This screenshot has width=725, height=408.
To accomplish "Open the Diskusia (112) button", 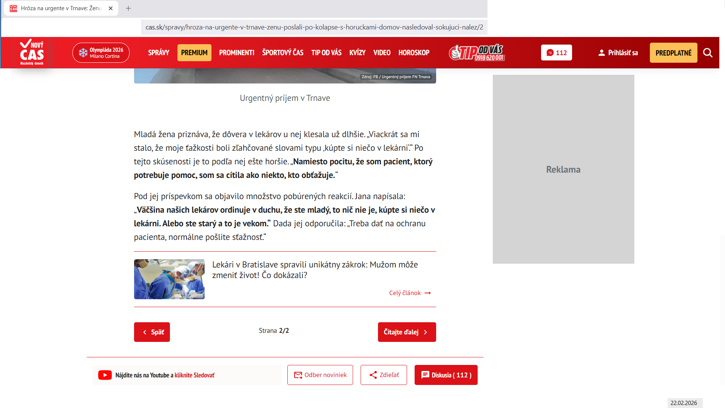I will coord(446,375).
